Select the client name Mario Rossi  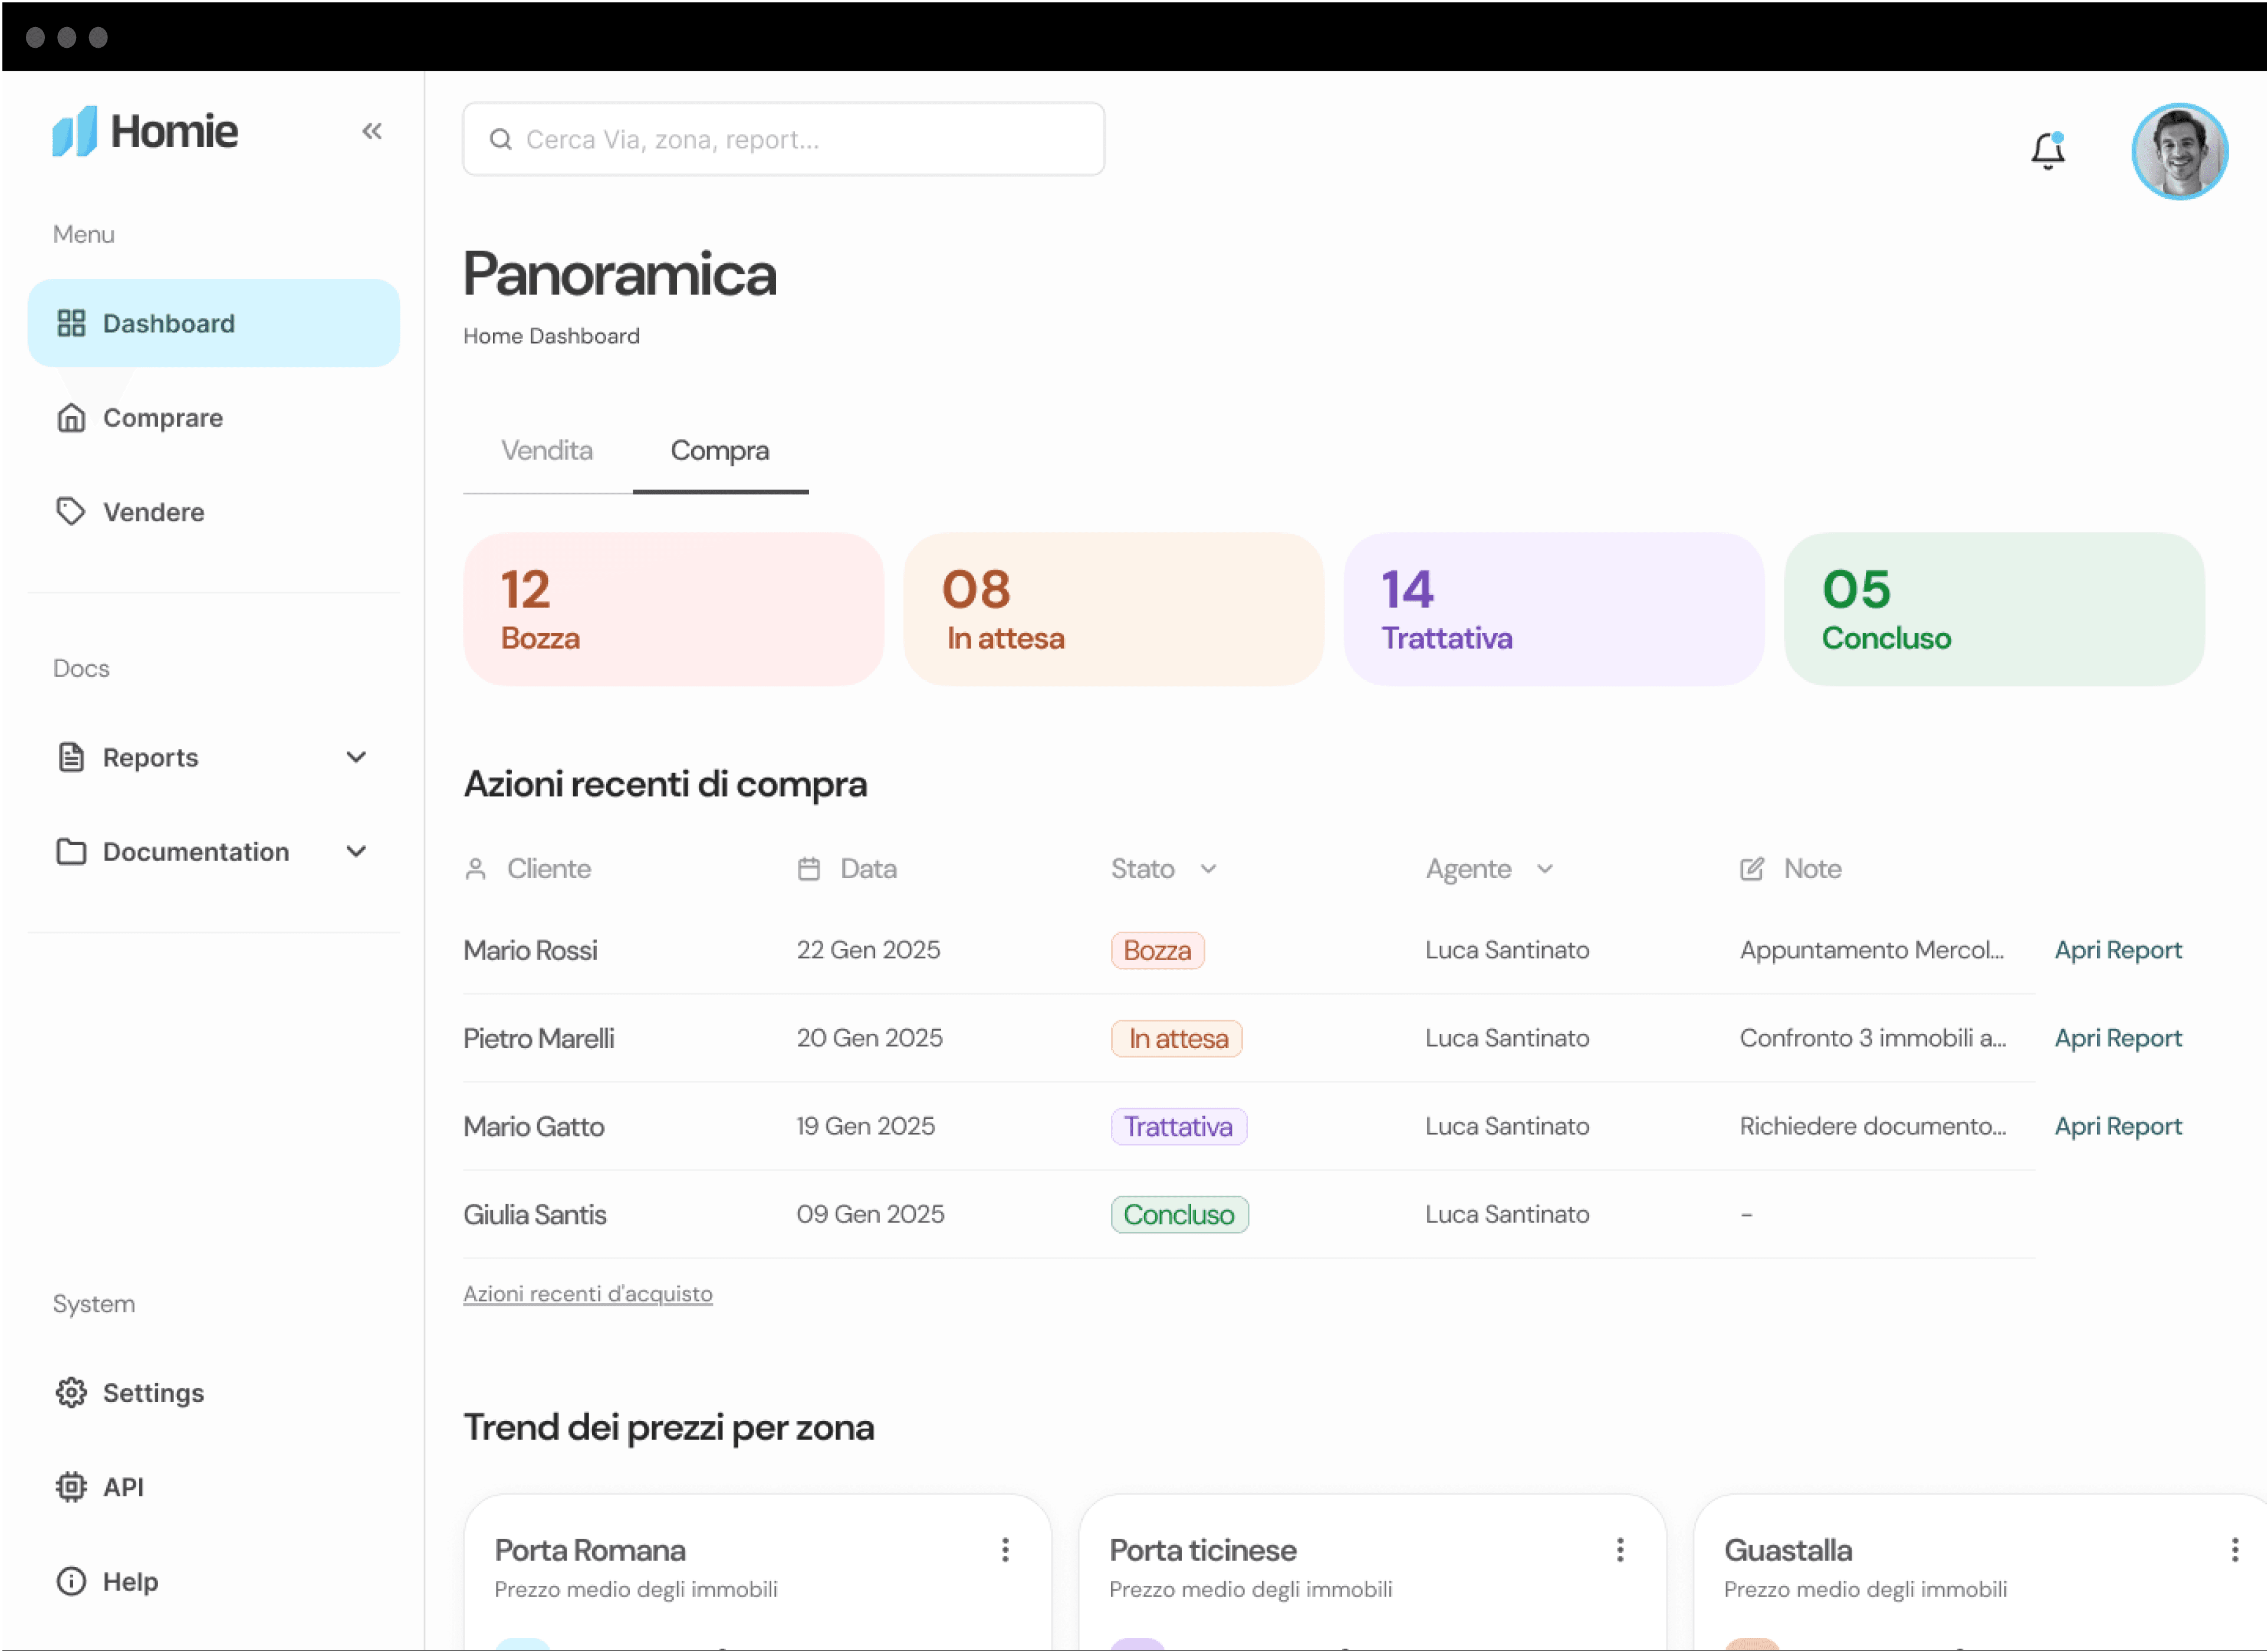pos(530,950)
